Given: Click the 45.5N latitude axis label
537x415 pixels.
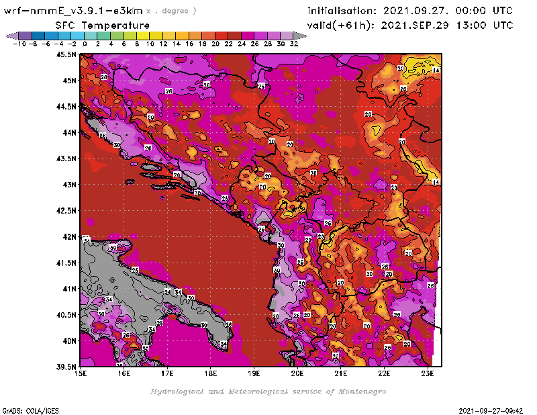Looking at the screenshot, I should (x=66, y=54).
